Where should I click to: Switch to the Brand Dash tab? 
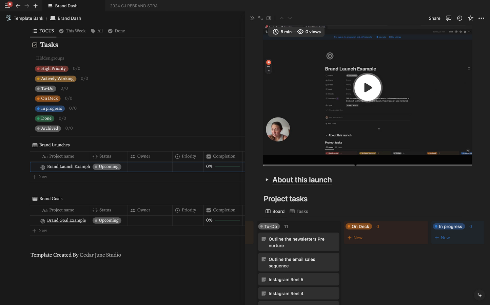click(x=63, y=6)
